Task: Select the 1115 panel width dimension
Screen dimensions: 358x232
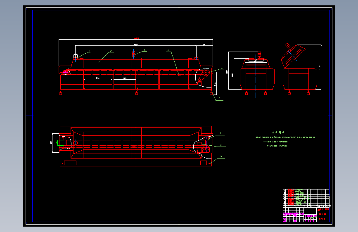Action: coord(98,78)
